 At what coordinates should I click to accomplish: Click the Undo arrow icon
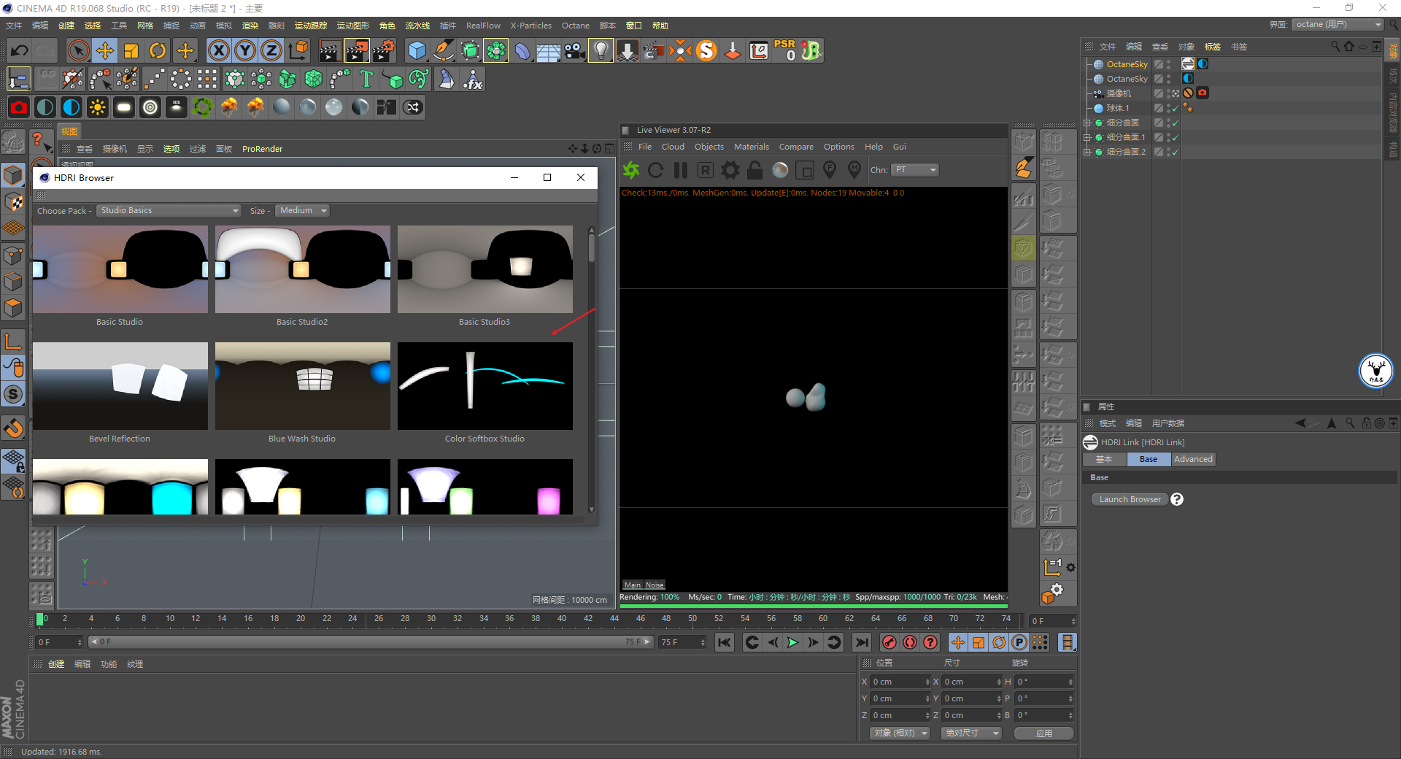point(20,50)
